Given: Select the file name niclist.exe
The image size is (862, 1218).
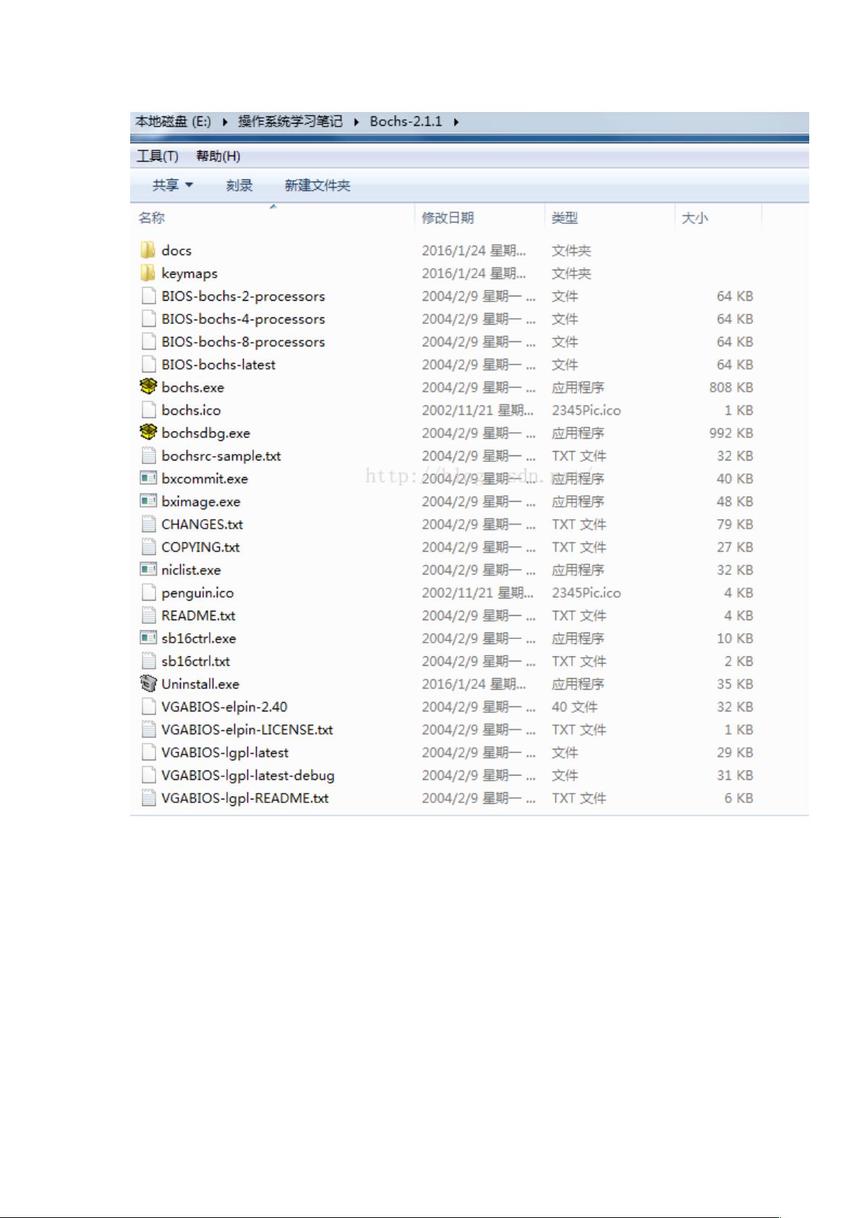Looking at the screenshot, I should [191, 570].
